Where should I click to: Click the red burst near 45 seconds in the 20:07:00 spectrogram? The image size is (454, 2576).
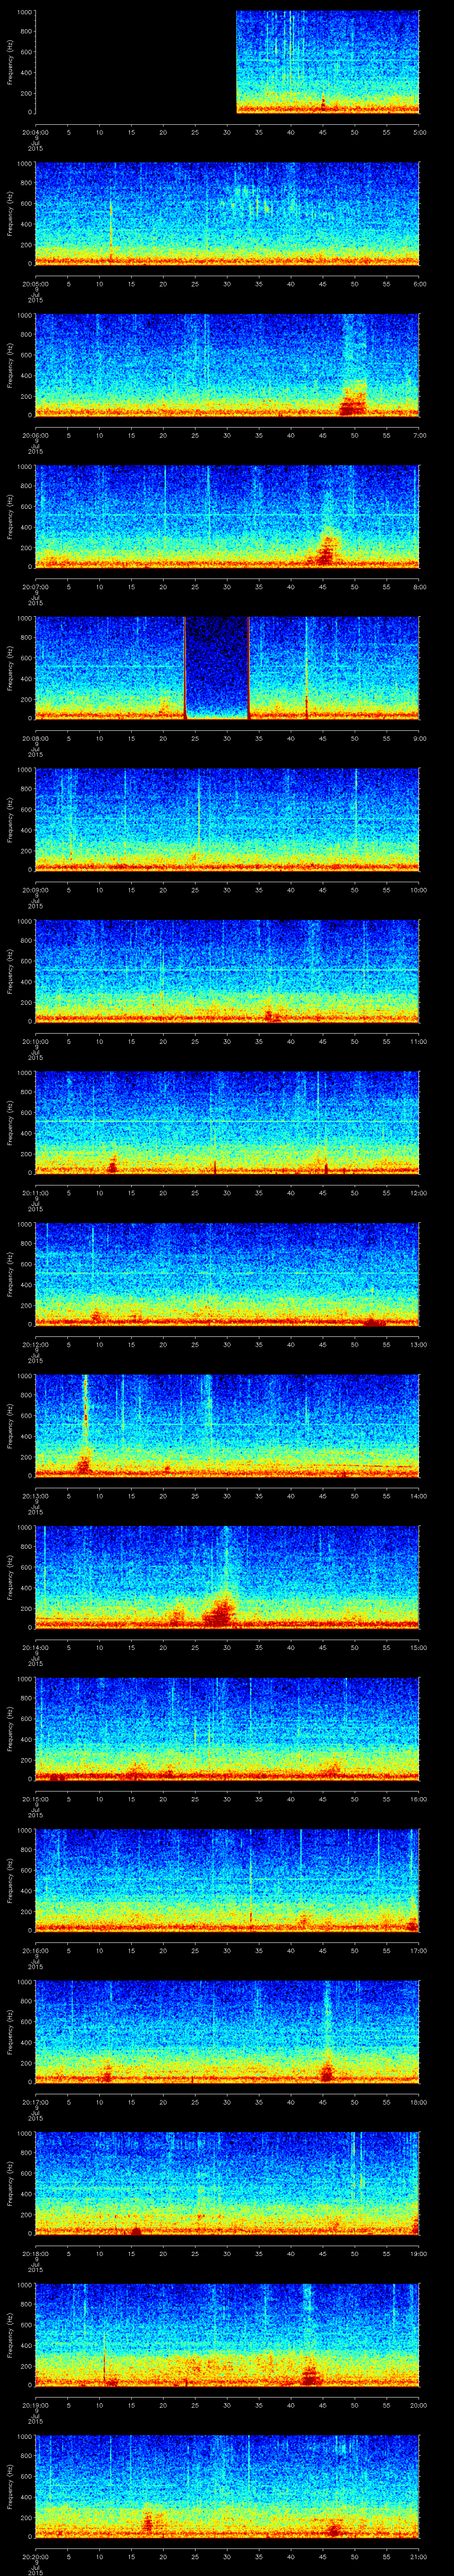(x=325, y=551)
